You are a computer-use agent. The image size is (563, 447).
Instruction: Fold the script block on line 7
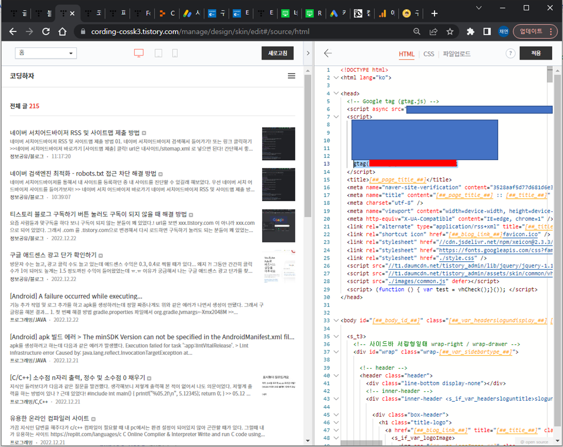(336, 117)
